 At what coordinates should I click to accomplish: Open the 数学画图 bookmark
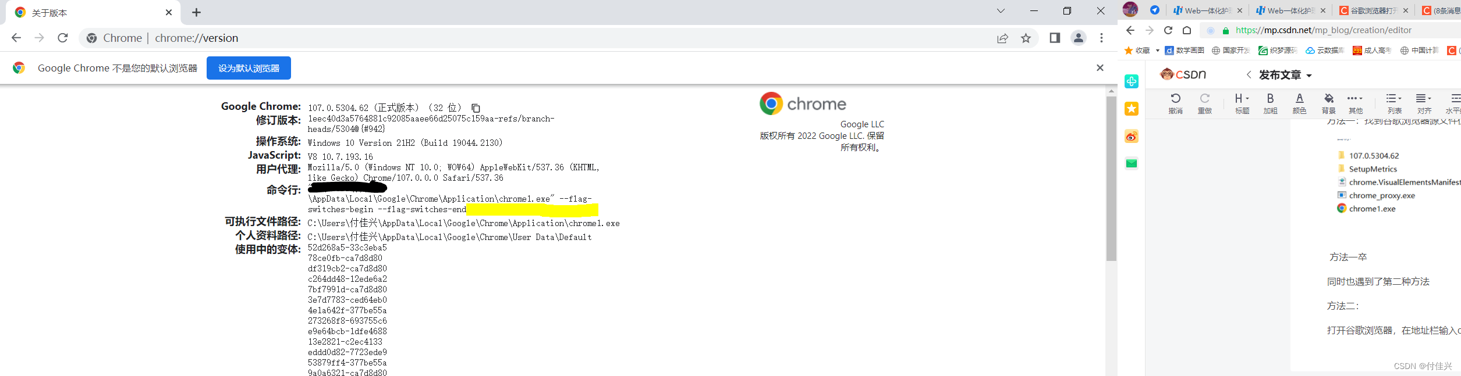[1185, 51]
